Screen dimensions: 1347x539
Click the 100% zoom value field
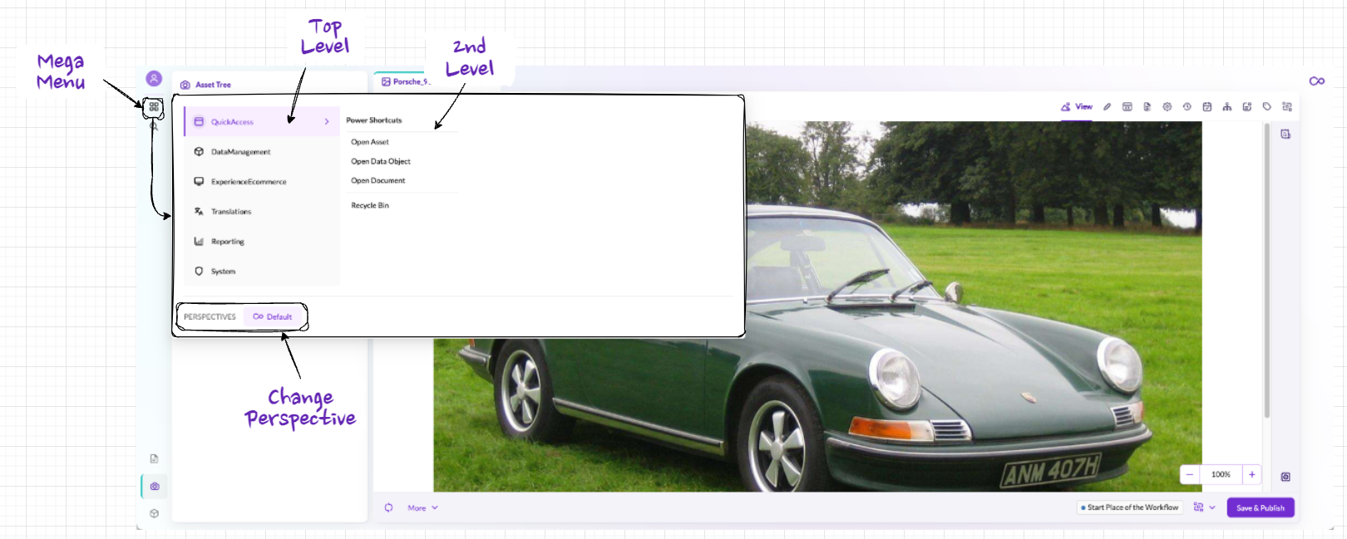coord(1221,474)
